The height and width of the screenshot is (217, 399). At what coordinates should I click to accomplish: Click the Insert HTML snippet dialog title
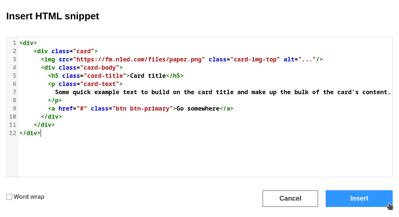pos(52,16)
